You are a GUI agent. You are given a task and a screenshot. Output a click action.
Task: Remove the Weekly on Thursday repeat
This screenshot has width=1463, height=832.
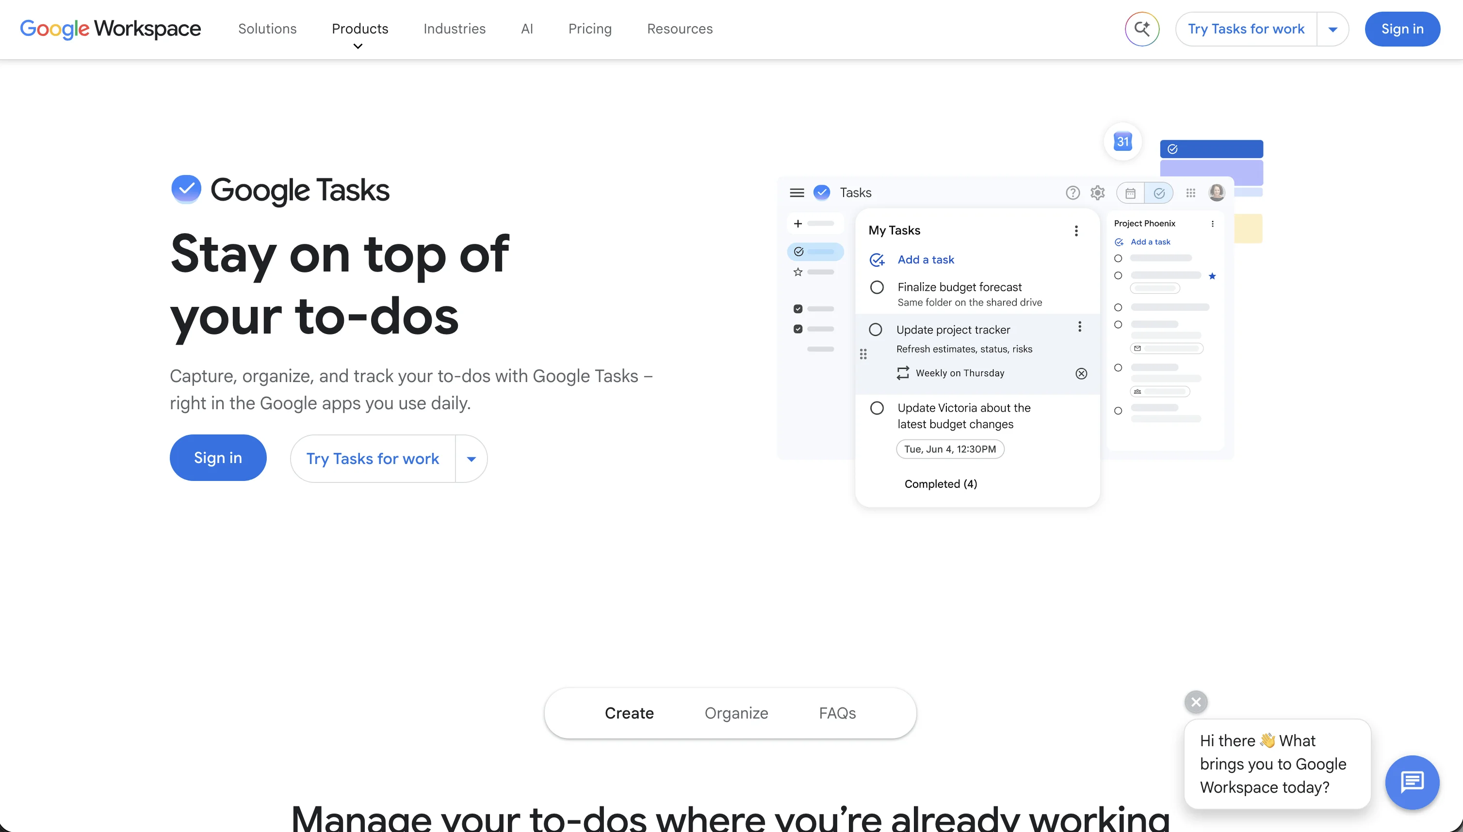coord(1081,373)
